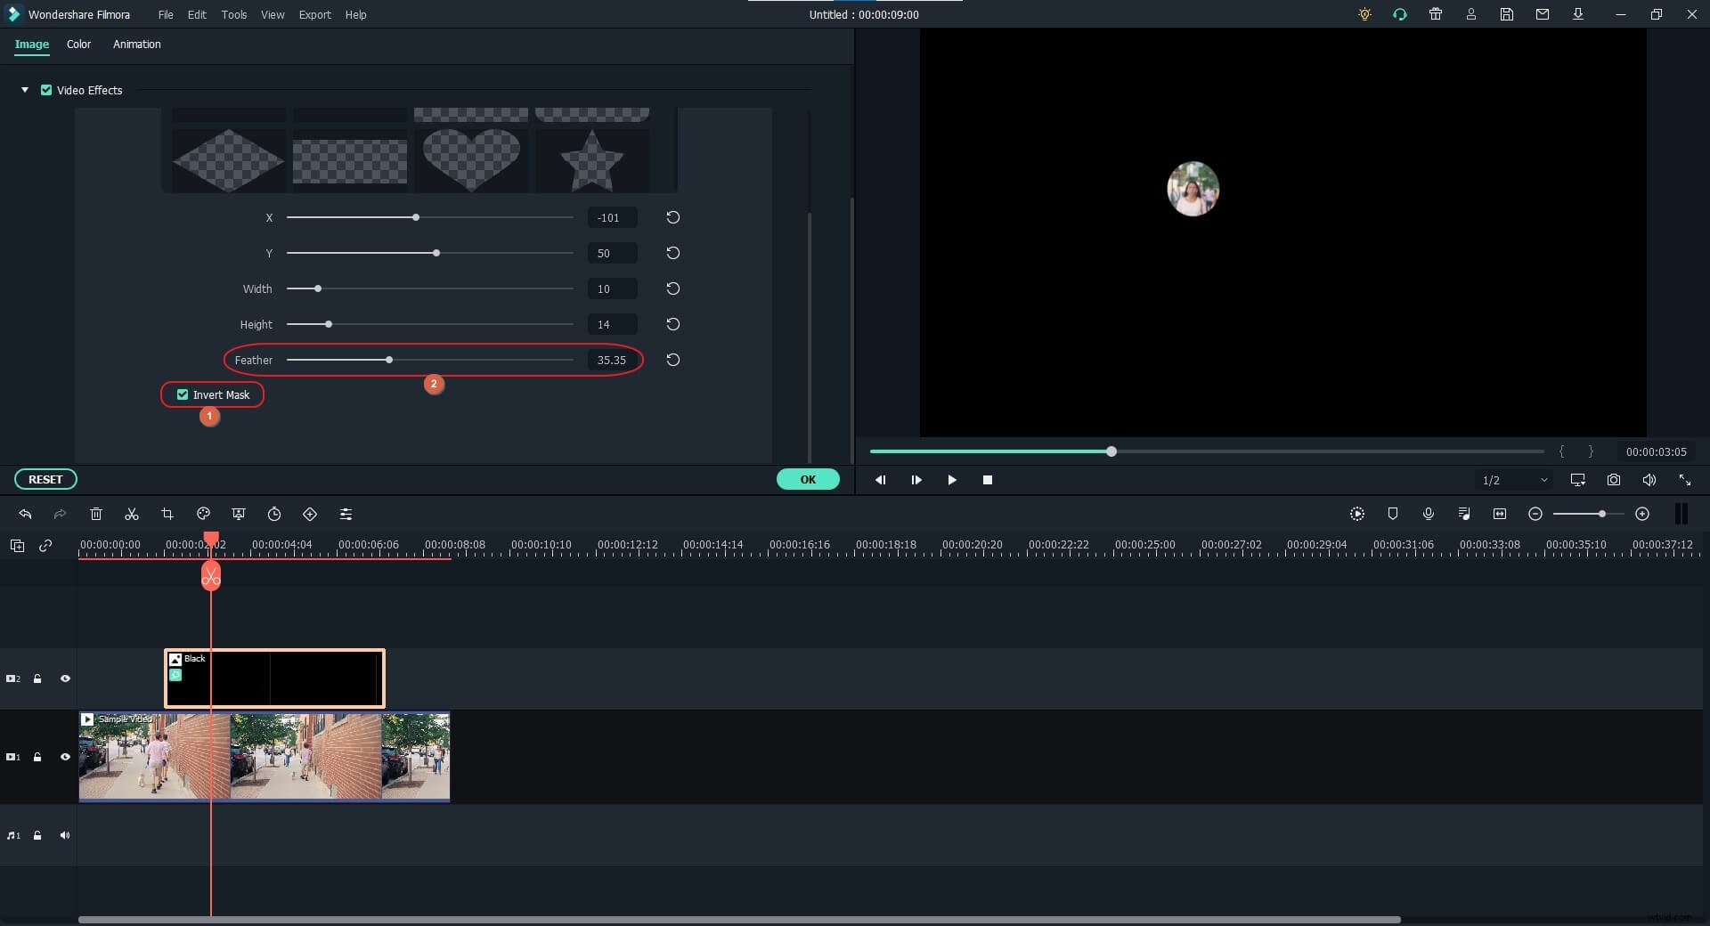Screen dimensions: 1710x926
Task: Disable the Video Effects checkbox
Action: (x=46, y=90)
